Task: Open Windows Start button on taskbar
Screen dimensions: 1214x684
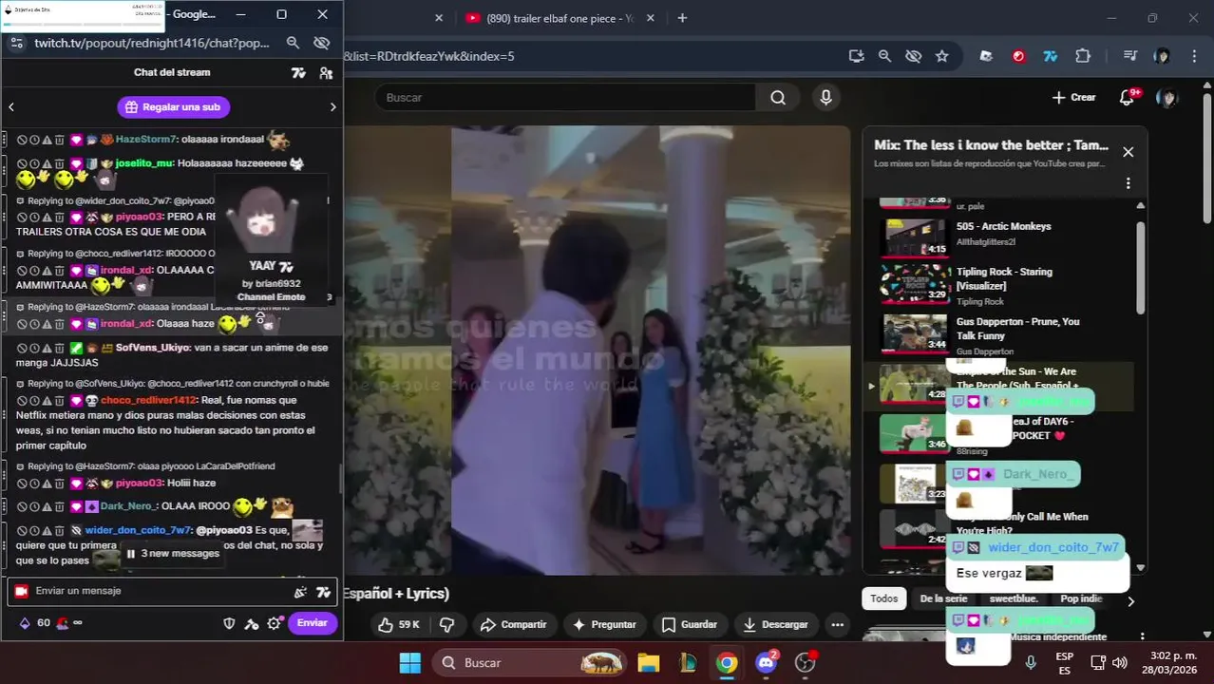Action: tap(410, 662)
